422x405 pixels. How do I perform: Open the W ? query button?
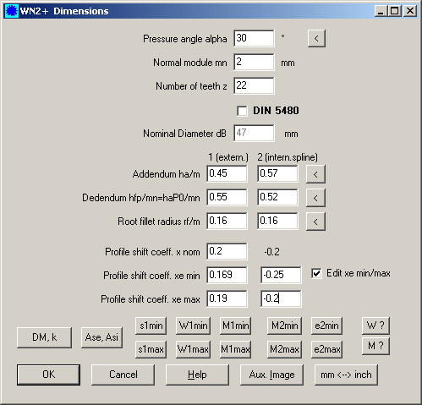(x=375, y=326)
